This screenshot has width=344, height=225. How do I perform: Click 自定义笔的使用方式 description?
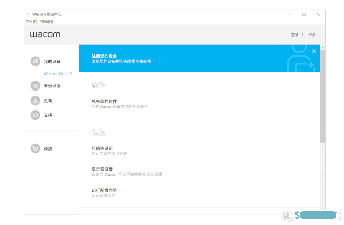[109, 153]
